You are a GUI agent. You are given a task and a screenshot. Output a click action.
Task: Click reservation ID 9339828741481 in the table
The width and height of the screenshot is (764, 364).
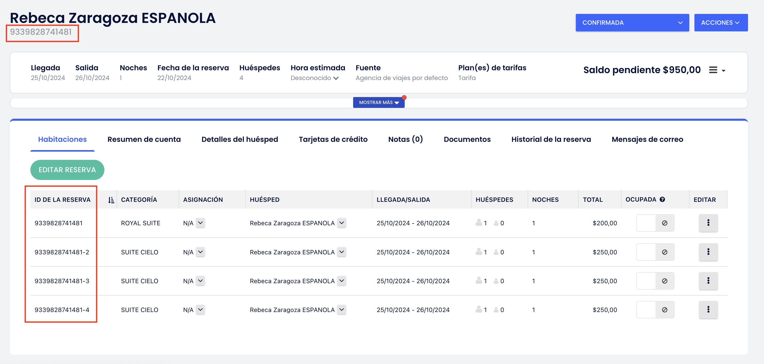(59, 223)
